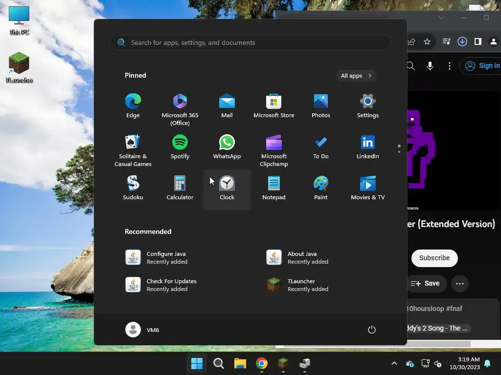501x375 pixels.
Task: Open YouTube settings three-dot menu
Action: point(450,66)
